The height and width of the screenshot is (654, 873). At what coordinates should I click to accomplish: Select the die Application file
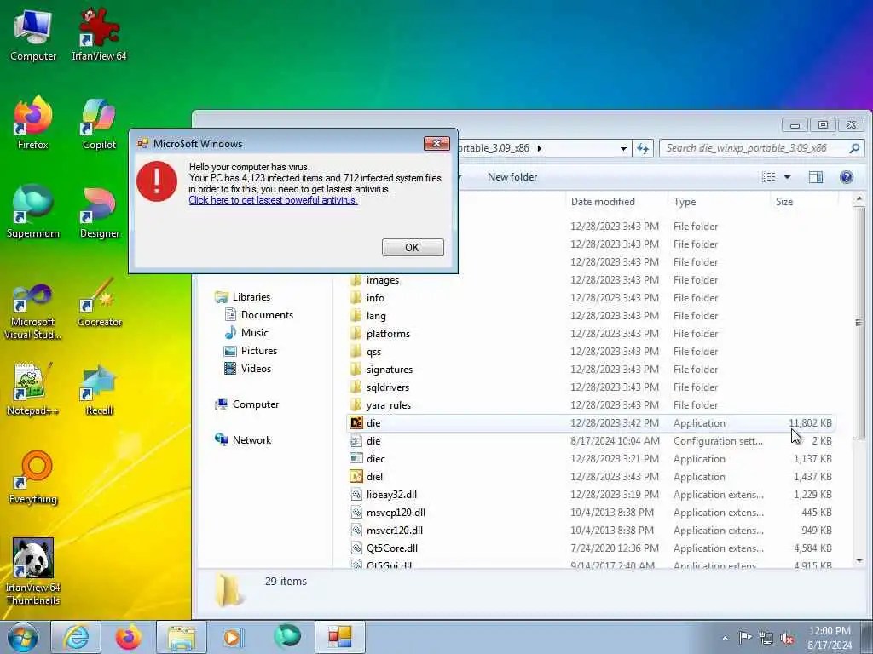click(x=590, y=422)
